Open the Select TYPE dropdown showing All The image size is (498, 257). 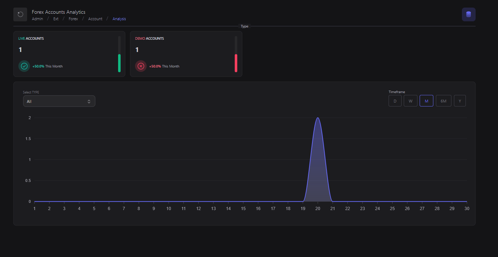click(x=59, y=101)
